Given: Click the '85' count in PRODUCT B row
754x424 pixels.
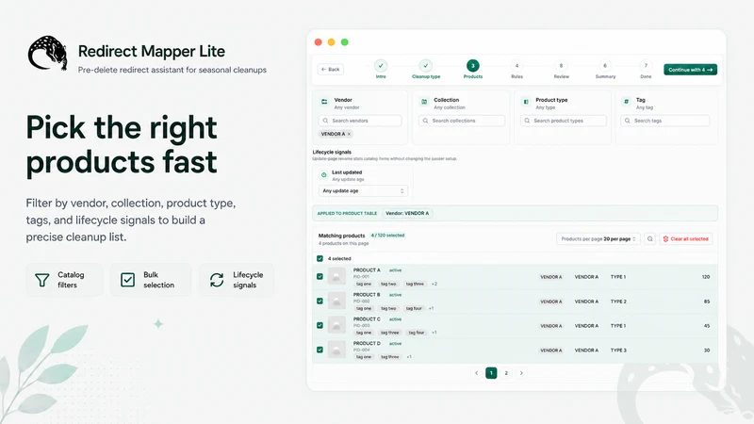Looking at the screenshot, I should [707, 302].
